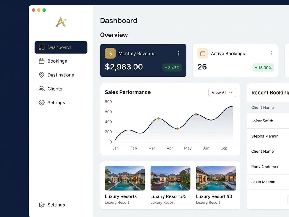Screen dimensions: 289x217
Task: Open Active Bookings three-dot menu
Action: (x=271, y=53)
